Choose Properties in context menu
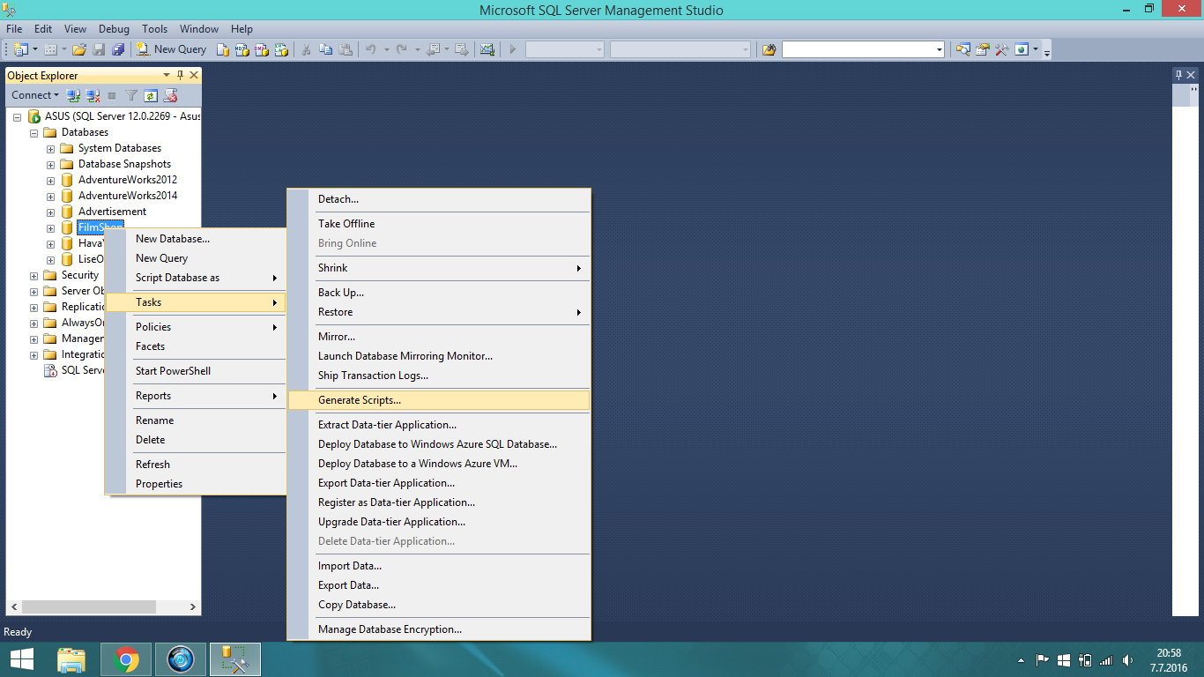Viewport: 1204px width, 677px height. (196, 484)
